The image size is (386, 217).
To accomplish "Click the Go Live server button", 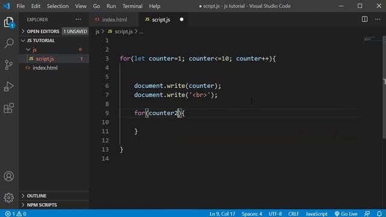I will [x=346, y=213].
